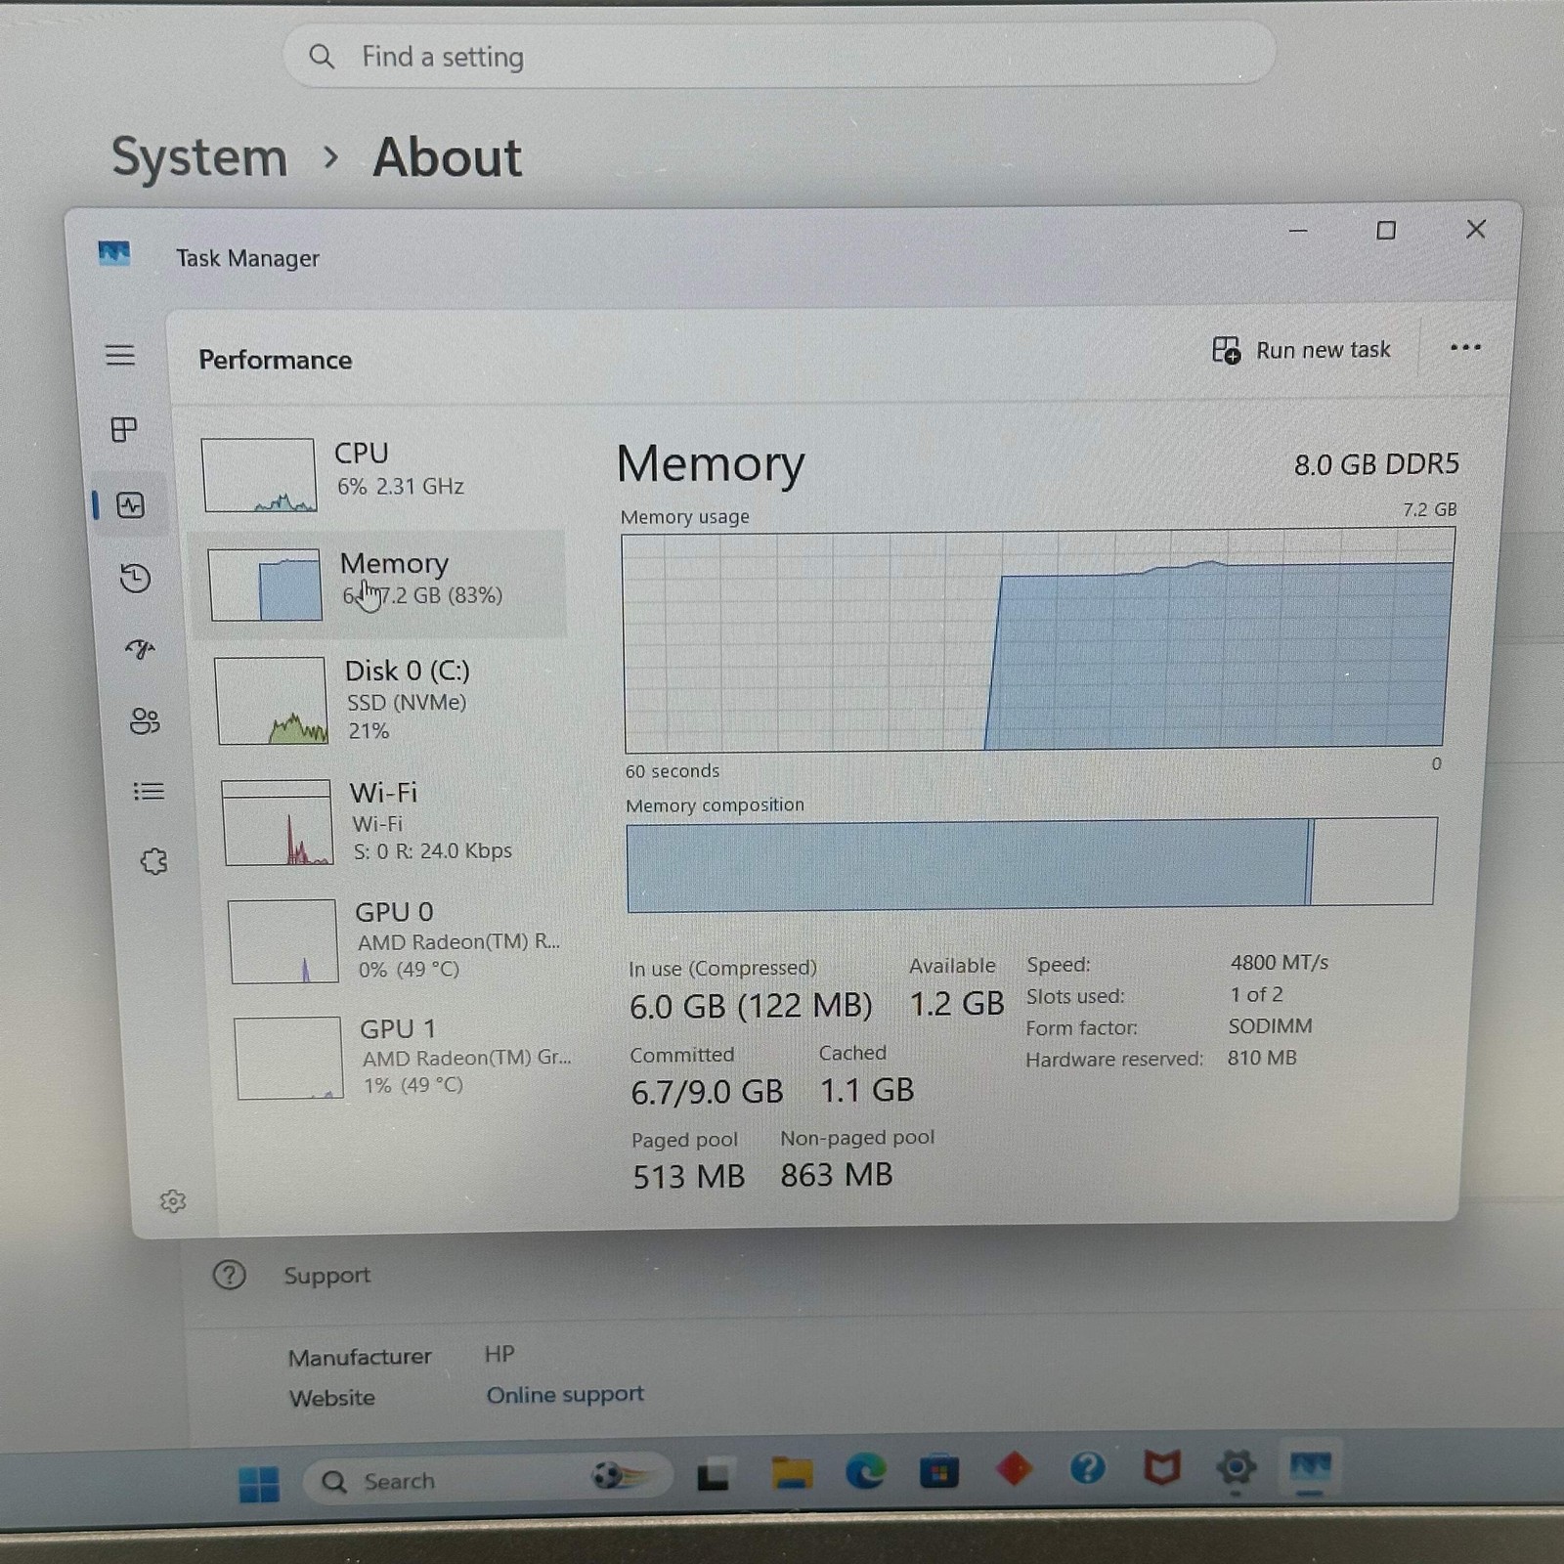
Task: Open the three-dot more options menu
Action: (x=1465, y=348)
